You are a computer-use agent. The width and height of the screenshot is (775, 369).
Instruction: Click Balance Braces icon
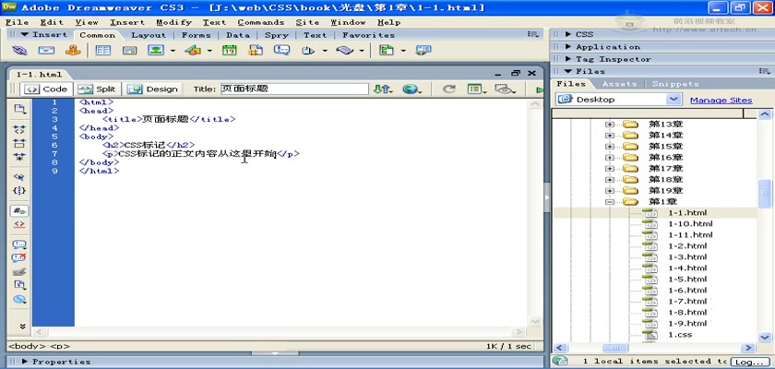[x=19, y=190]
